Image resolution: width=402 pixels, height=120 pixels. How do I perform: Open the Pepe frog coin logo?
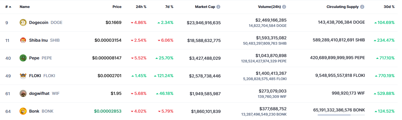point(23,58)
